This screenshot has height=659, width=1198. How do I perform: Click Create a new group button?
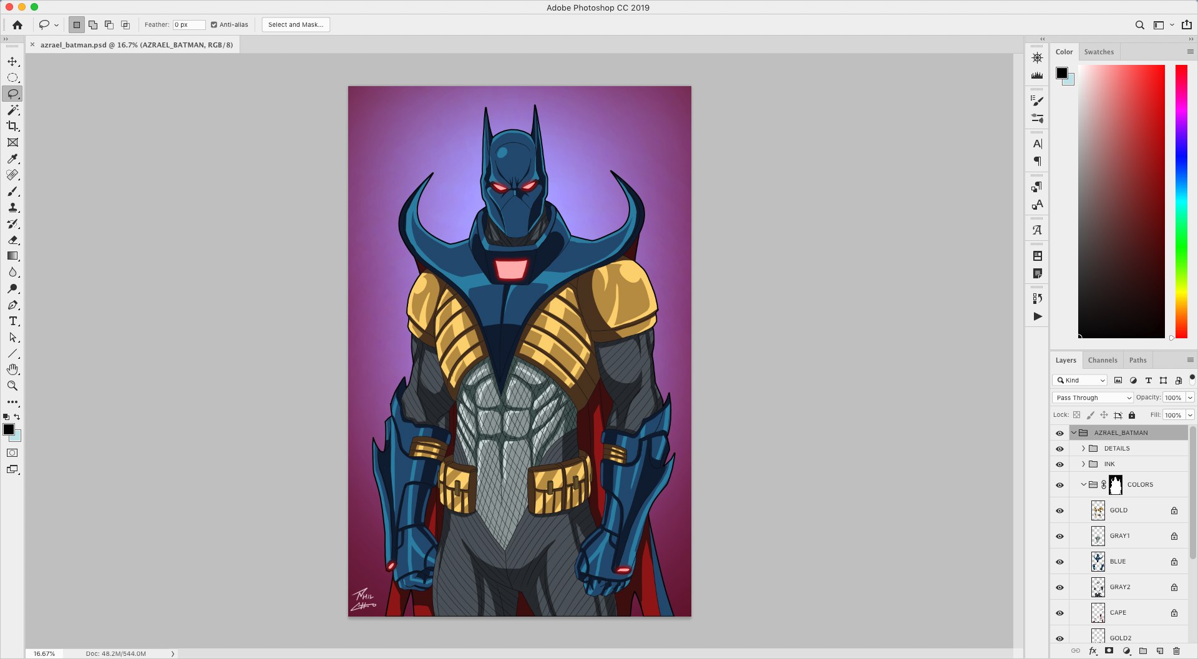(1143, 651)
